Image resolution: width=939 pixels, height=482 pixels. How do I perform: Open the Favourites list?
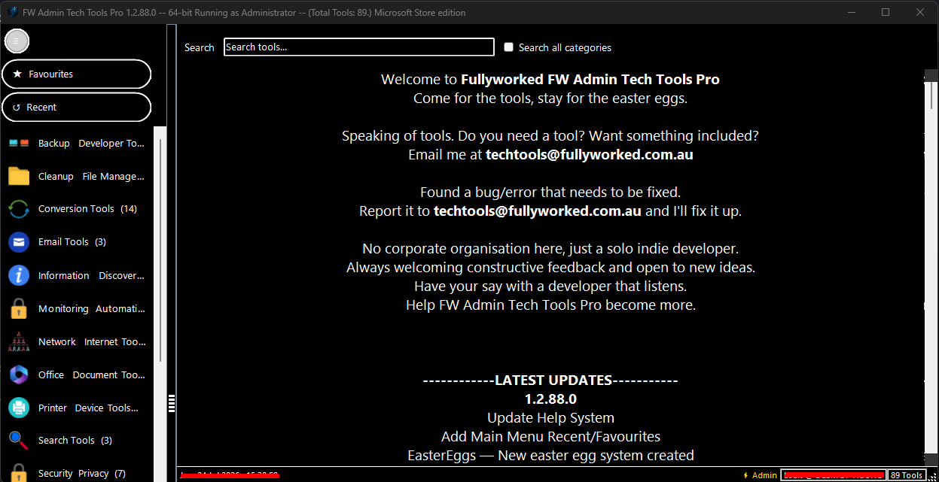pos(77,74)
